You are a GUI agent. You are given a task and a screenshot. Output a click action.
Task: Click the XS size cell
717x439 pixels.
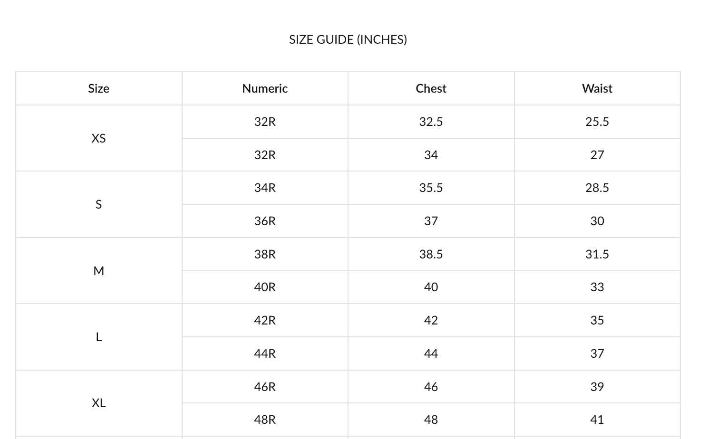click(99, 138)
